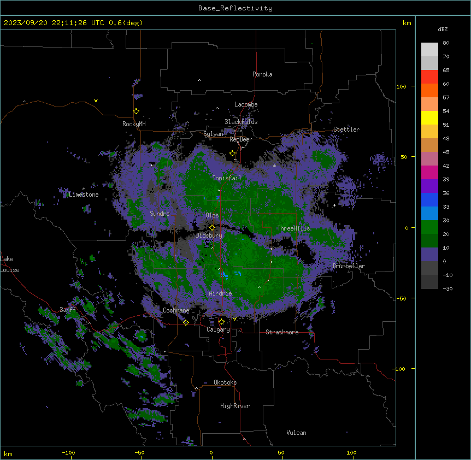471x460 pixels.
Task: Click the 100 km tick on right axis
Action: click(401, 86)
